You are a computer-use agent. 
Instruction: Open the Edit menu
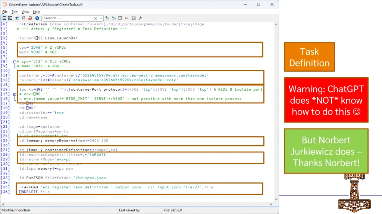tap(15, 12)
